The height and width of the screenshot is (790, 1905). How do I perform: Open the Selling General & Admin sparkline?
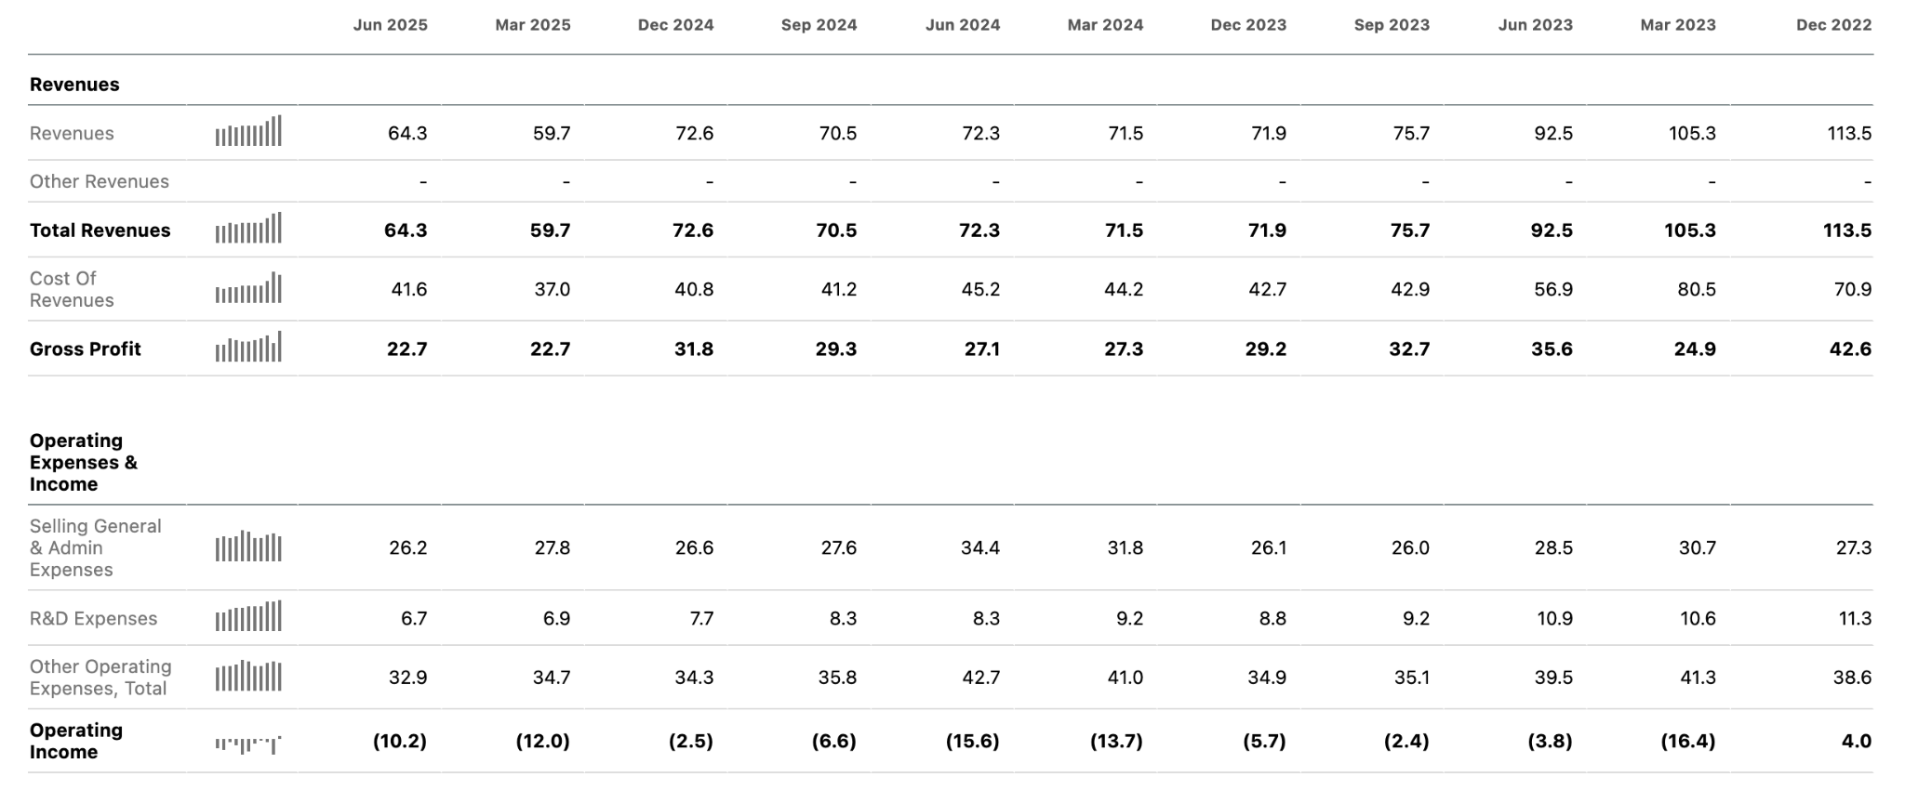(x=248, y=546)
